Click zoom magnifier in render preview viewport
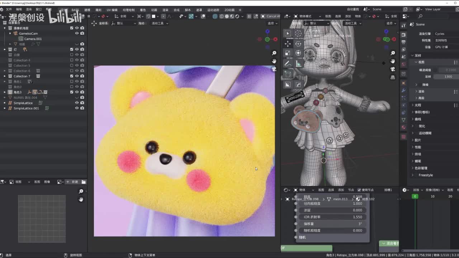 [274, 53]
